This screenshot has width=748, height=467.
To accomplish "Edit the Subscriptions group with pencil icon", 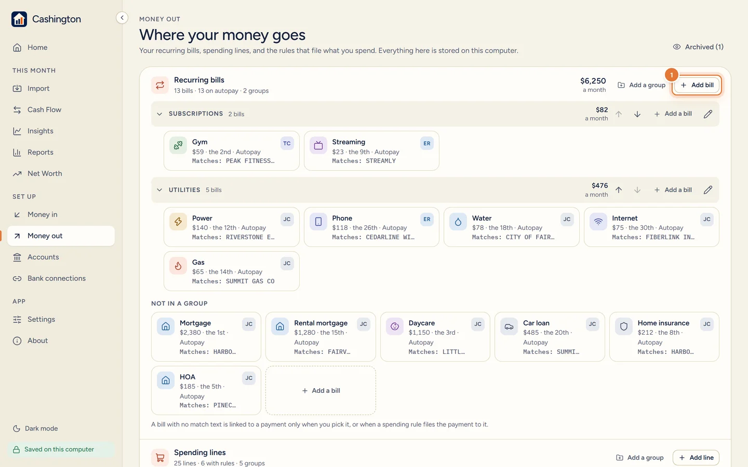I will pyautogui.click(x=708, y=114).
